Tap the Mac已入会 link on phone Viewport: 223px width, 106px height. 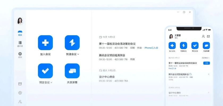point(172,68)
